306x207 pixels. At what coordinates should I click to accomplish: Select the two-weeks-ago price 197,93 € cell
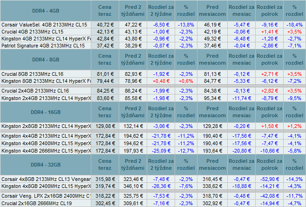[133, 151]
